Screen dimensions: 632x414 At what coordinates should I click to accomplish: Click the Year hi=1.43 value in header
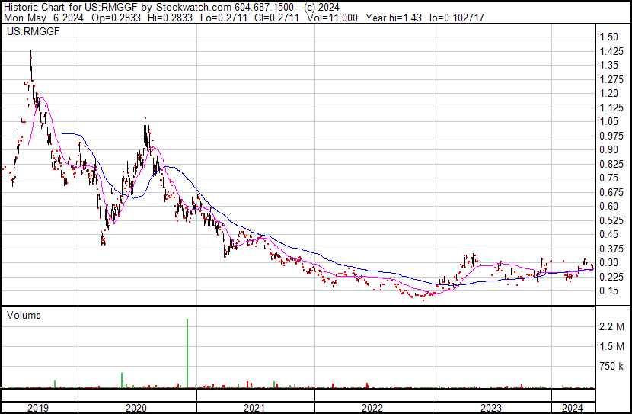[x=394, y=18]
